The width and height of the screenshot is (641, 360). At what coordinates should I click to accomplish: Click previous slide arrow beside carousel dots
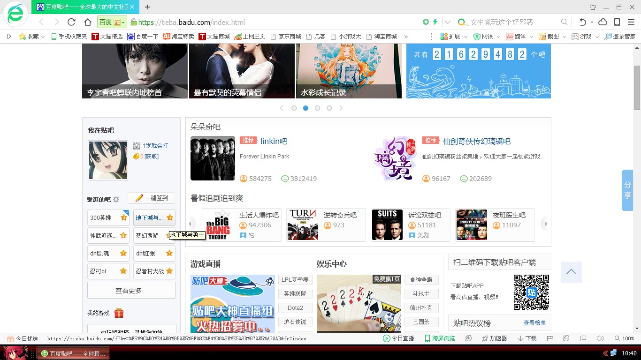point(282,108)
